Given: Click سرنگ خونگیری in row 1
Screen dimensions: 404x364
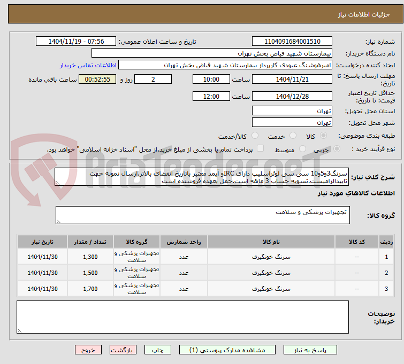Looking at the screenshot, I should pyautogui.click(x=271, y=257).
